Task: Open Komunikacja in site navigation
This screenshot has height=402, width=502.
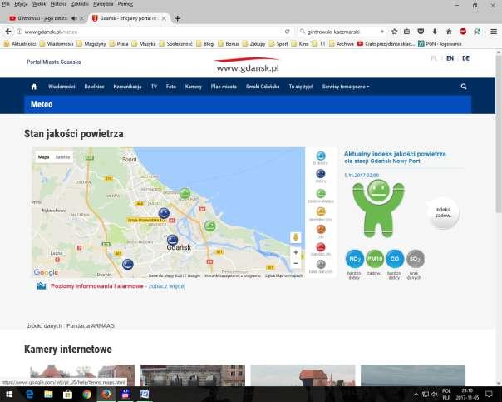Action: (x=127, y=87)
